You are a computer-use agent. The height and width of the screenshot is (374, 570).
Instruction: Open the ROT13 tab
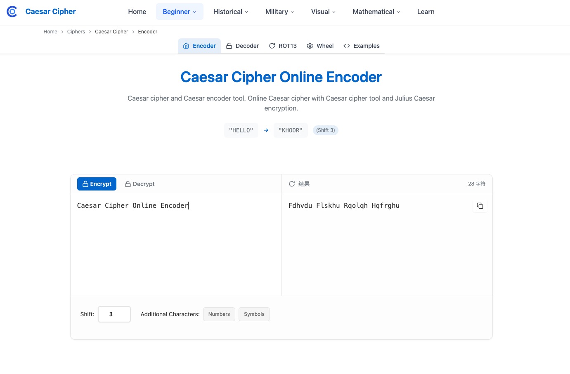[x=283, y=46]
